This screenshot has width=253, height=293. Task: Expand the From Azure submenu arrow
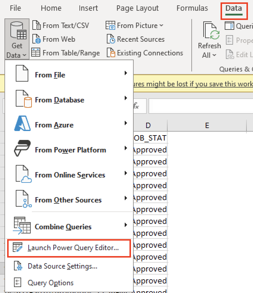(126, 123)
